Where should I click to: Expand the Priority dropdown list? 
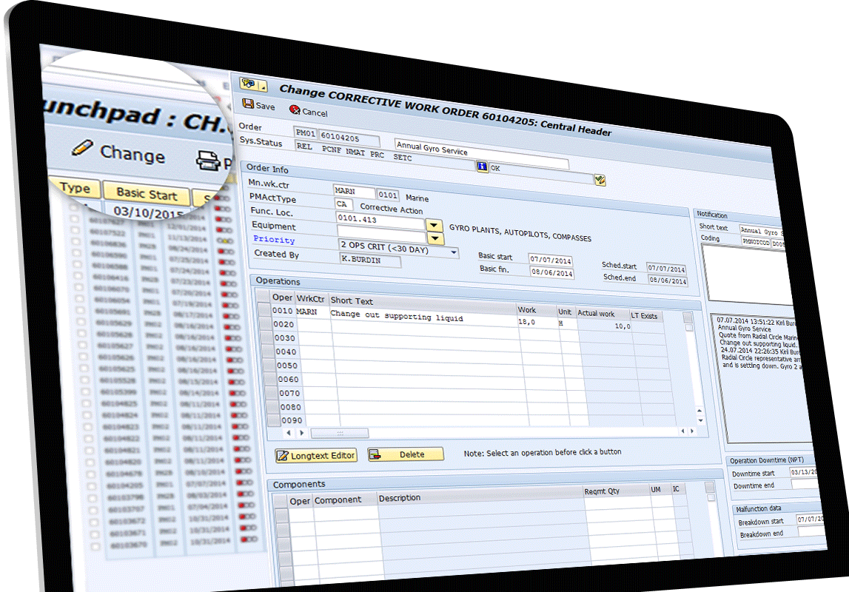click(454, 252)
